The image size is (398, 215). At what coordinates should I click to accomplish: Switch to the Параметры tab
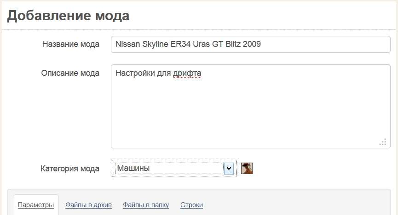tap(36, 205)
